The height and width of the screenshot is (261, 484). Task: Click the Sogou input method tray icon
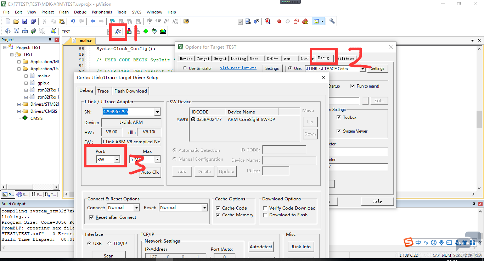point(409,243)
